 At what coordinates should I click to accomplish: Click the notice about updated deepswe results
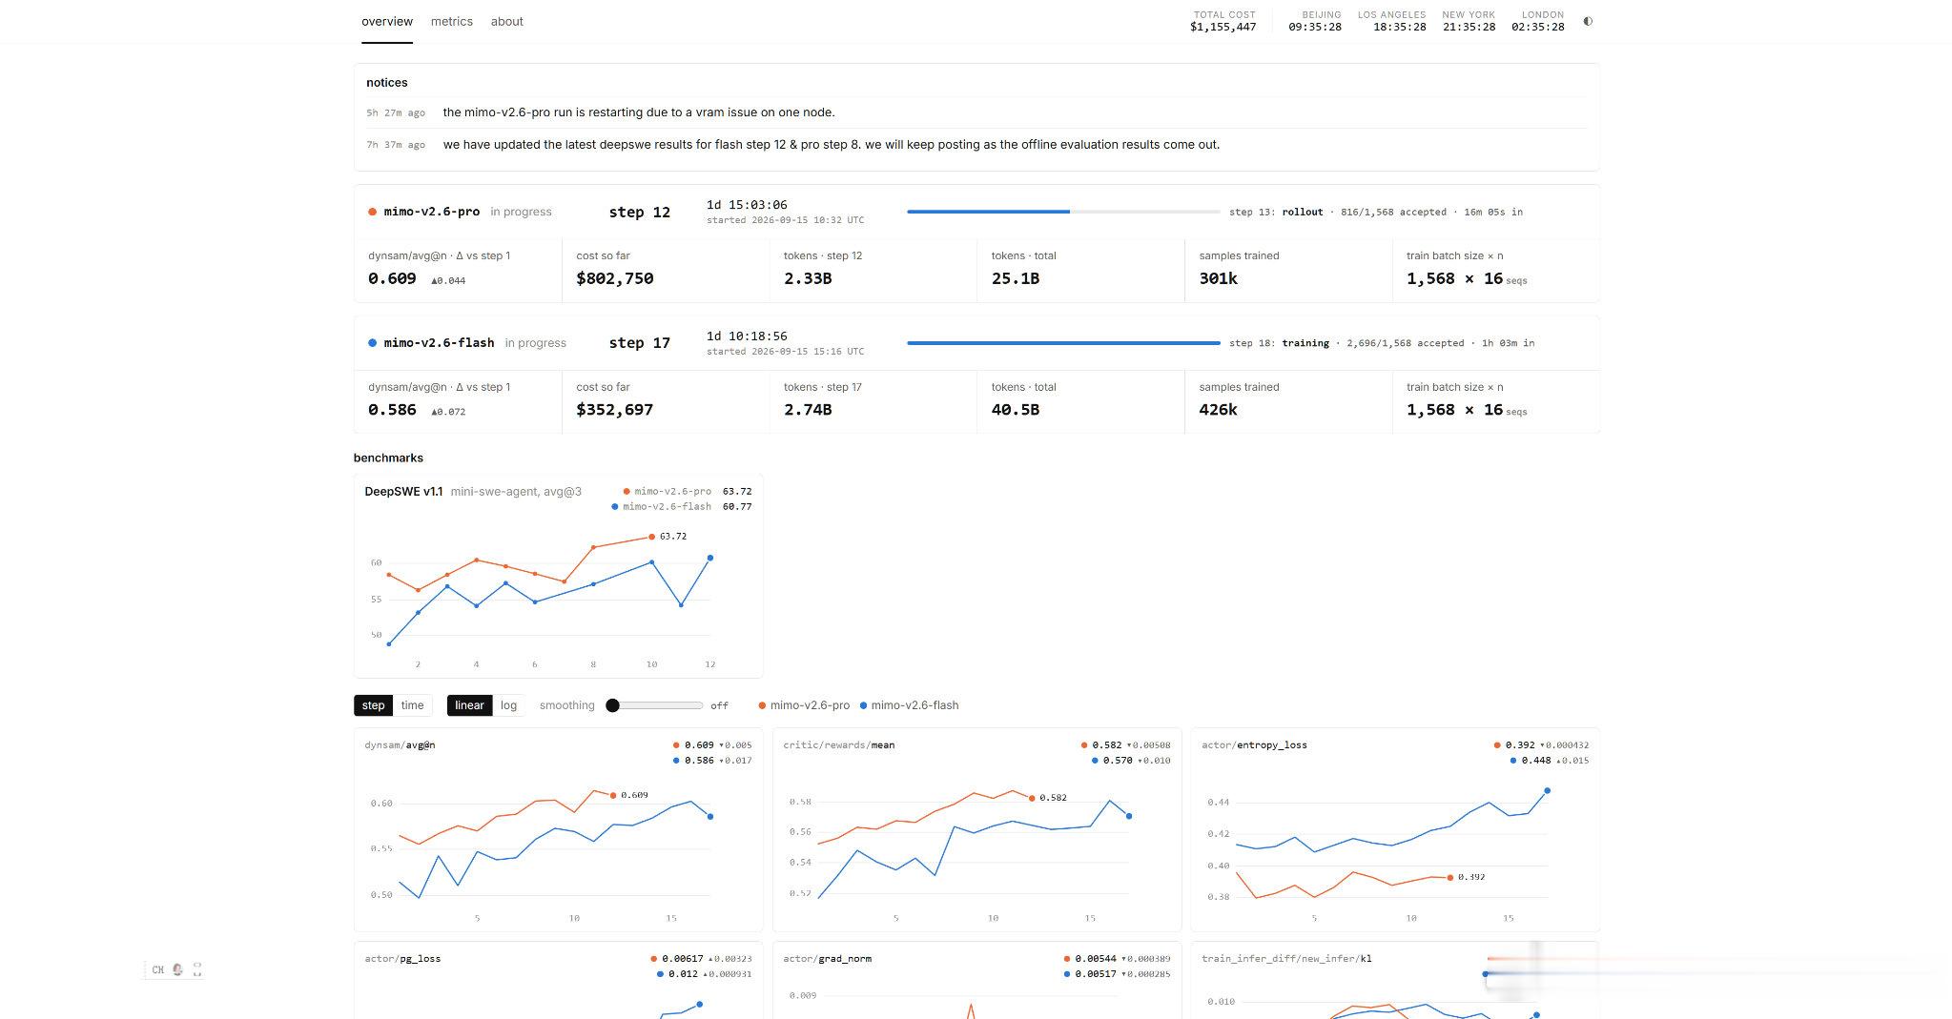(832, 145)
